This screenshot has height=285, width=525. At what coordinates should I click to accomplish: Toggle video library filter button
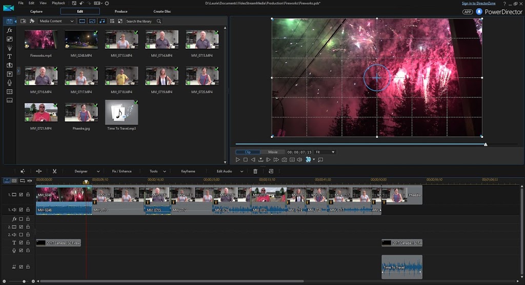[82, 21]
